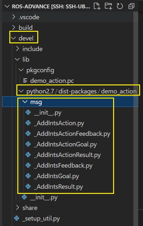Image resolution: width=143 pixels, height=226 pixels.
Task: Open the _AddIntsActionFeedback.py file
Action: 72,134
